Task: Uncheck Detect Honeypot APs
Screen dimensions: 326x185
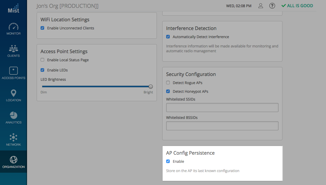Action: (168, 92)
